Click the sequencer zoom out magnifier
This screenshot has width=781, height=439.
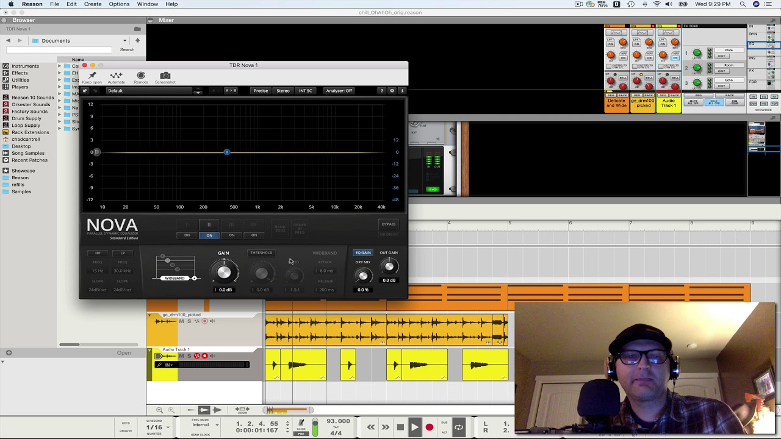(x=159, y=410)
